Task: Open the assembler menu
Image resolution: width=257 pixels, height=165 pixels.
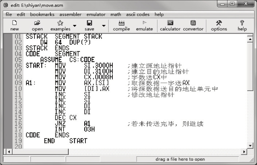Action: 70,14
